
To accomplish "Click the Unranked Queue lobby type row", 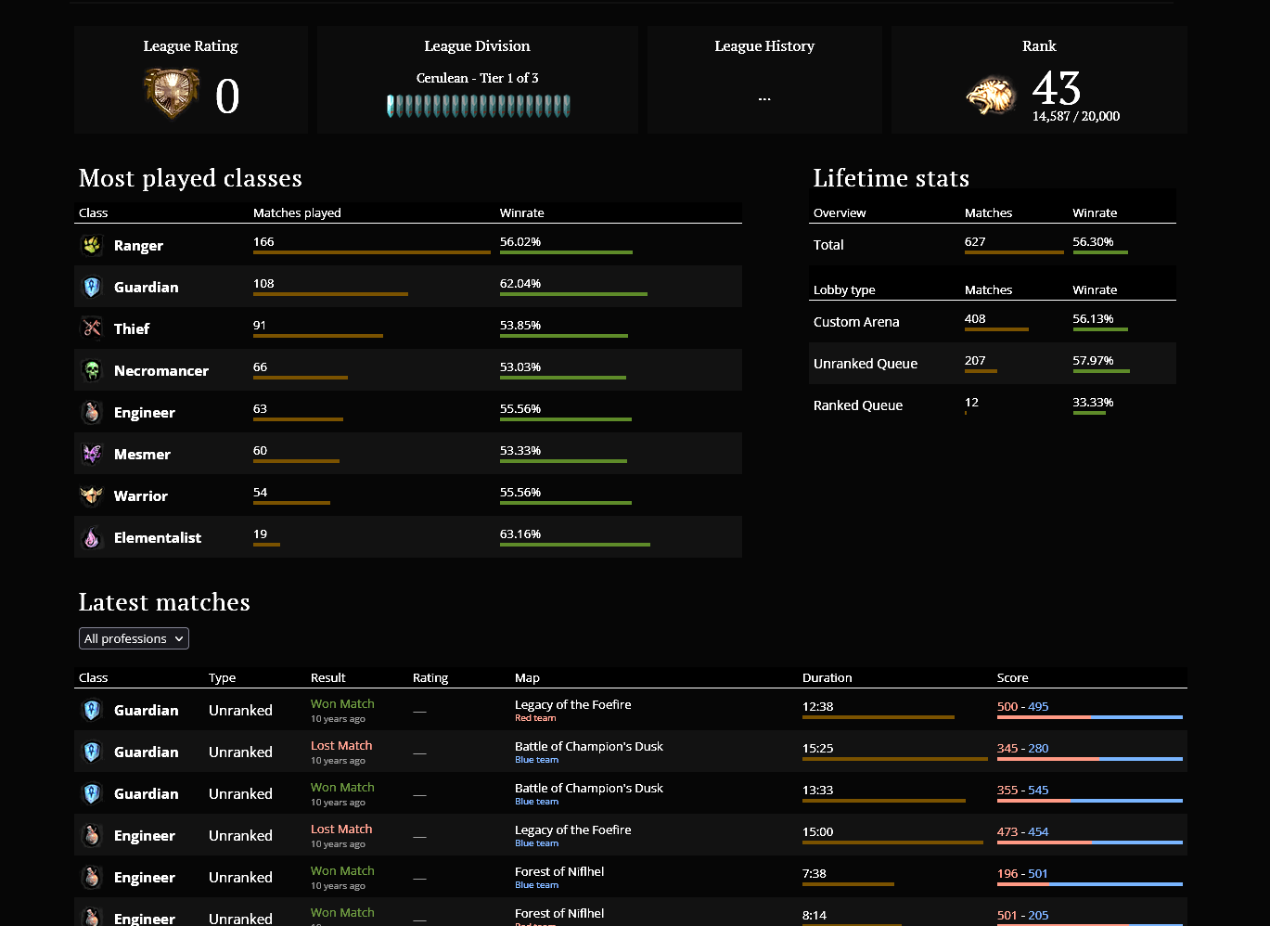I will [x=993, y=363].
